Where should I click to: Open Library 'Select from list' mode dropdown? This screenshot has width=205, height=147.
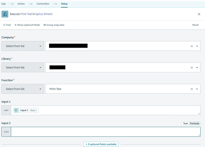tap(23, 68)
